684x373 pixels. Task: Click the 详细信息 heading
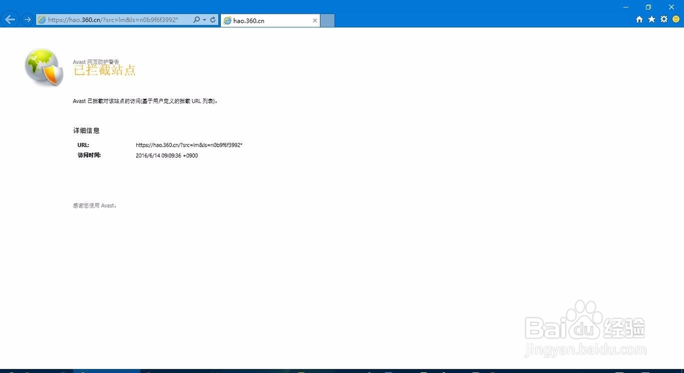click(86, 130)
